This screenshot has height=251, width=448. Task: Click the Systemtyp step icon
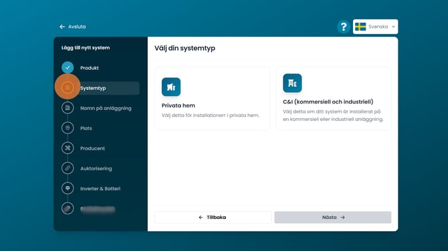pos(68,87)
